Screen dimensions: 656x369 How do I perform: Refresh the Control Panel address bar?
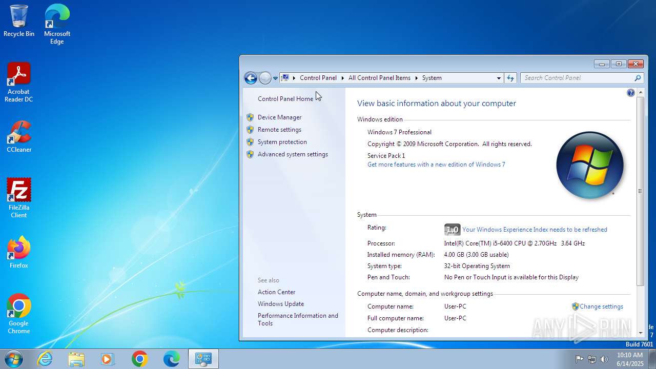coord(510,78)
